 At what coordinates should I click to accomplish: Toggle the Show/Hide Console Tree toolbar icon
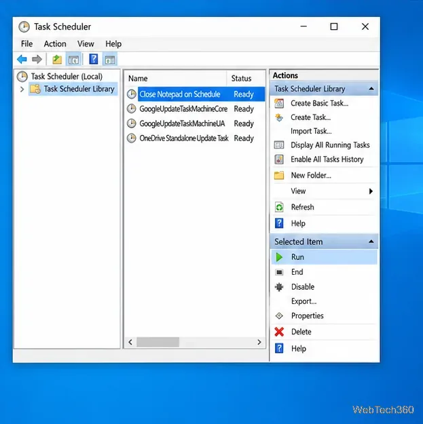click(x=73, y=60)
